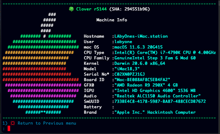Click the SmUUID value 733BE4C8-4178-5987-BA87-488CECDB7672
This screenshot has width=220, height=134.
[160, 101]
